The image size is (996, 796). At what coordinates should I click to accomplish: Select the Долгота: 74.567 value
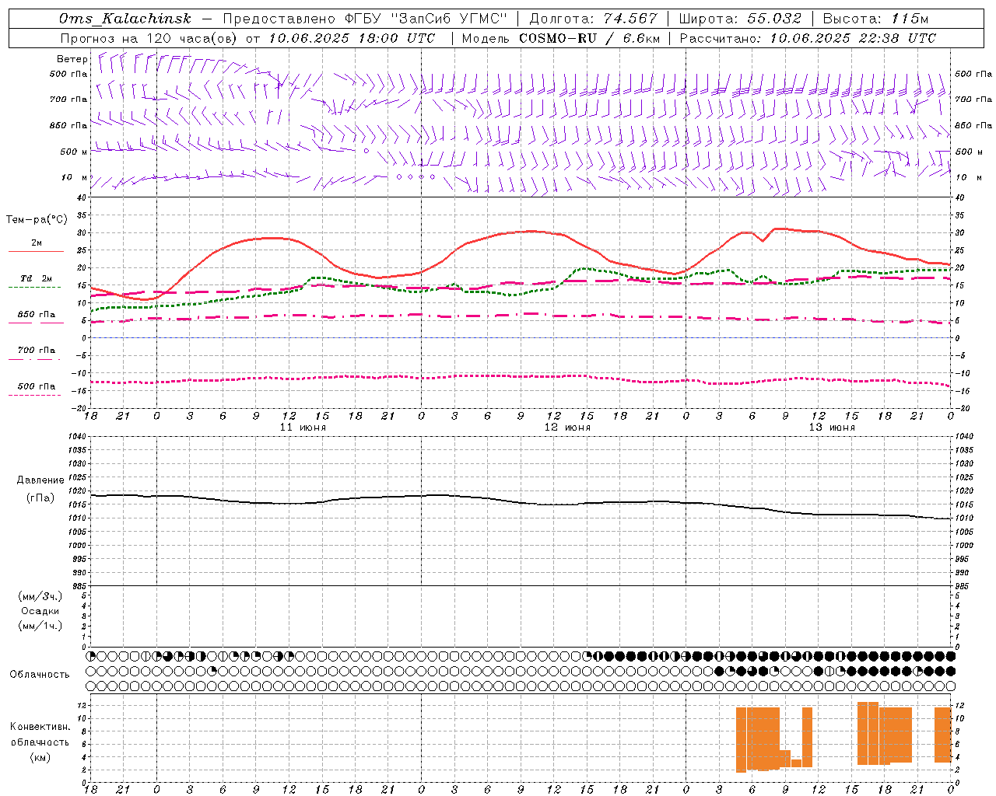click(x=593, y=19)
